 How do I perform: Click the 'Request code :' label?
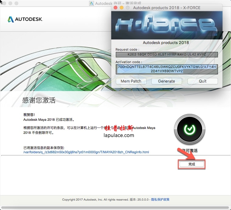tap(127, 49)
